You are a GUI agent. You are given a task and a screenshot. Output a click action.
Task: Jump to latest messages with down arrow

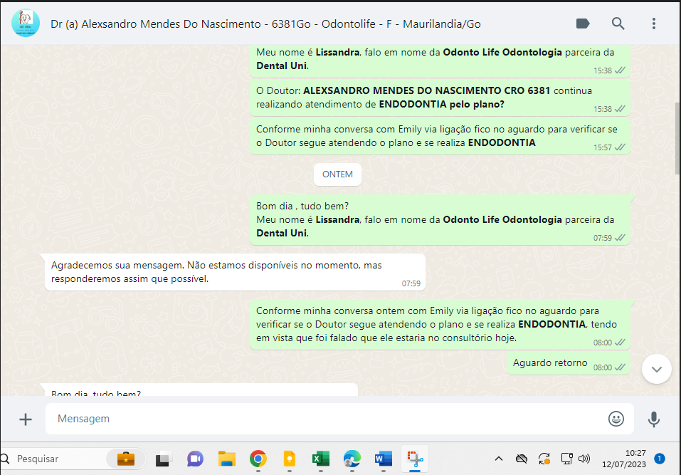tap(657, 369)
